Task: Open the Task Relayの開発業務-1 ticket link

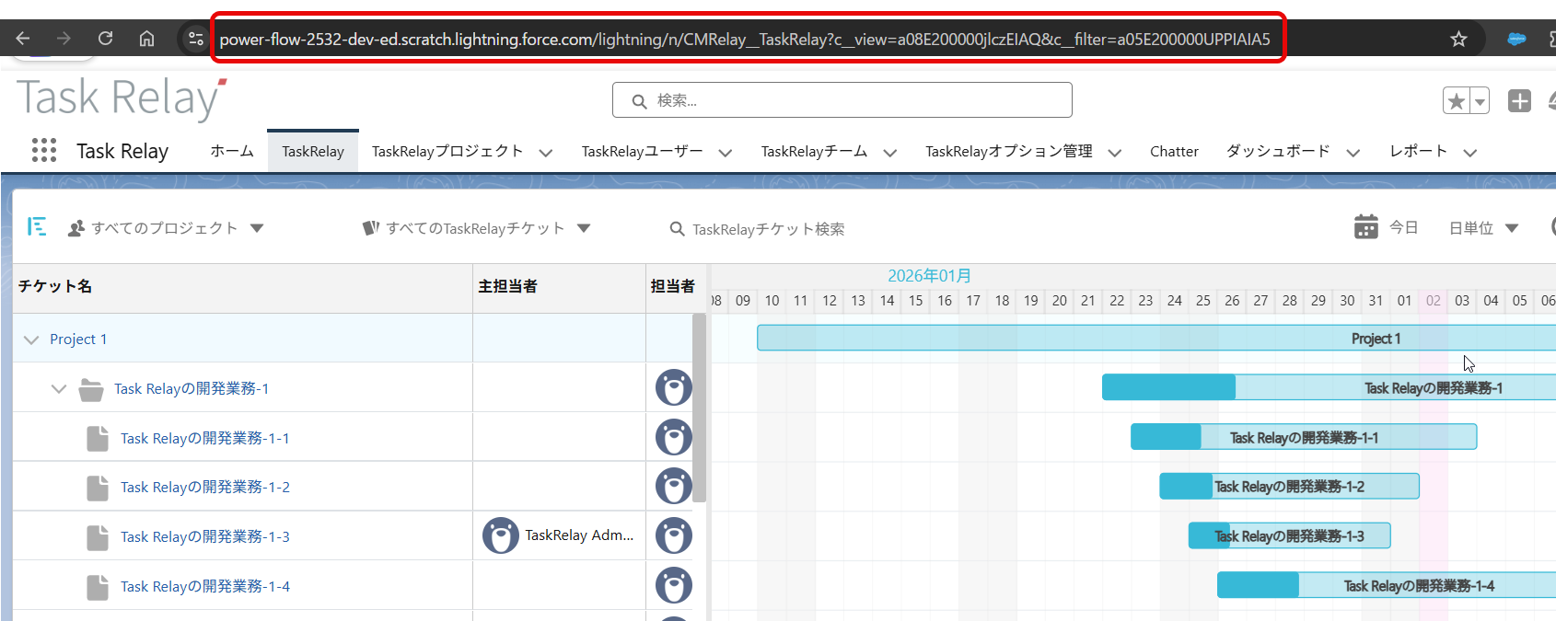Action: tap(192, 389)
